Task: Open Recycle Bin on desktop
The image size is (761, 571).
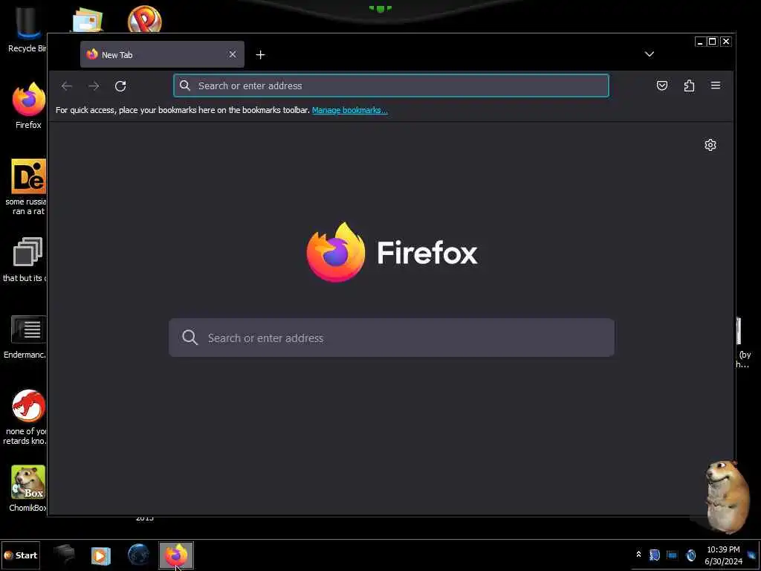Action: pyautogui.click(x=27, y=30)
